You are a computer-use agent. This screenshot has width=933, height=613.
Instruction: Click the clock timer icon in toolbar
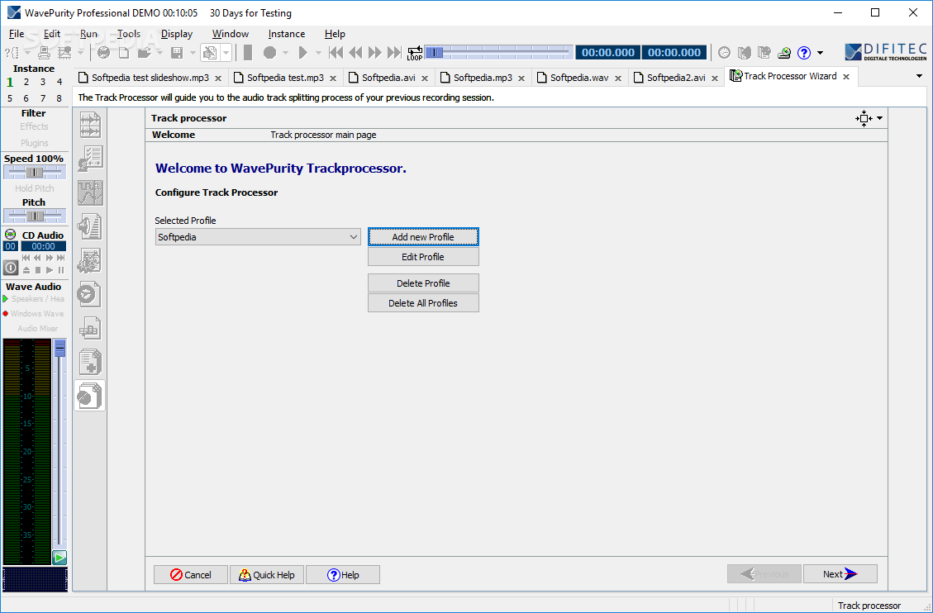click(724, 53)
